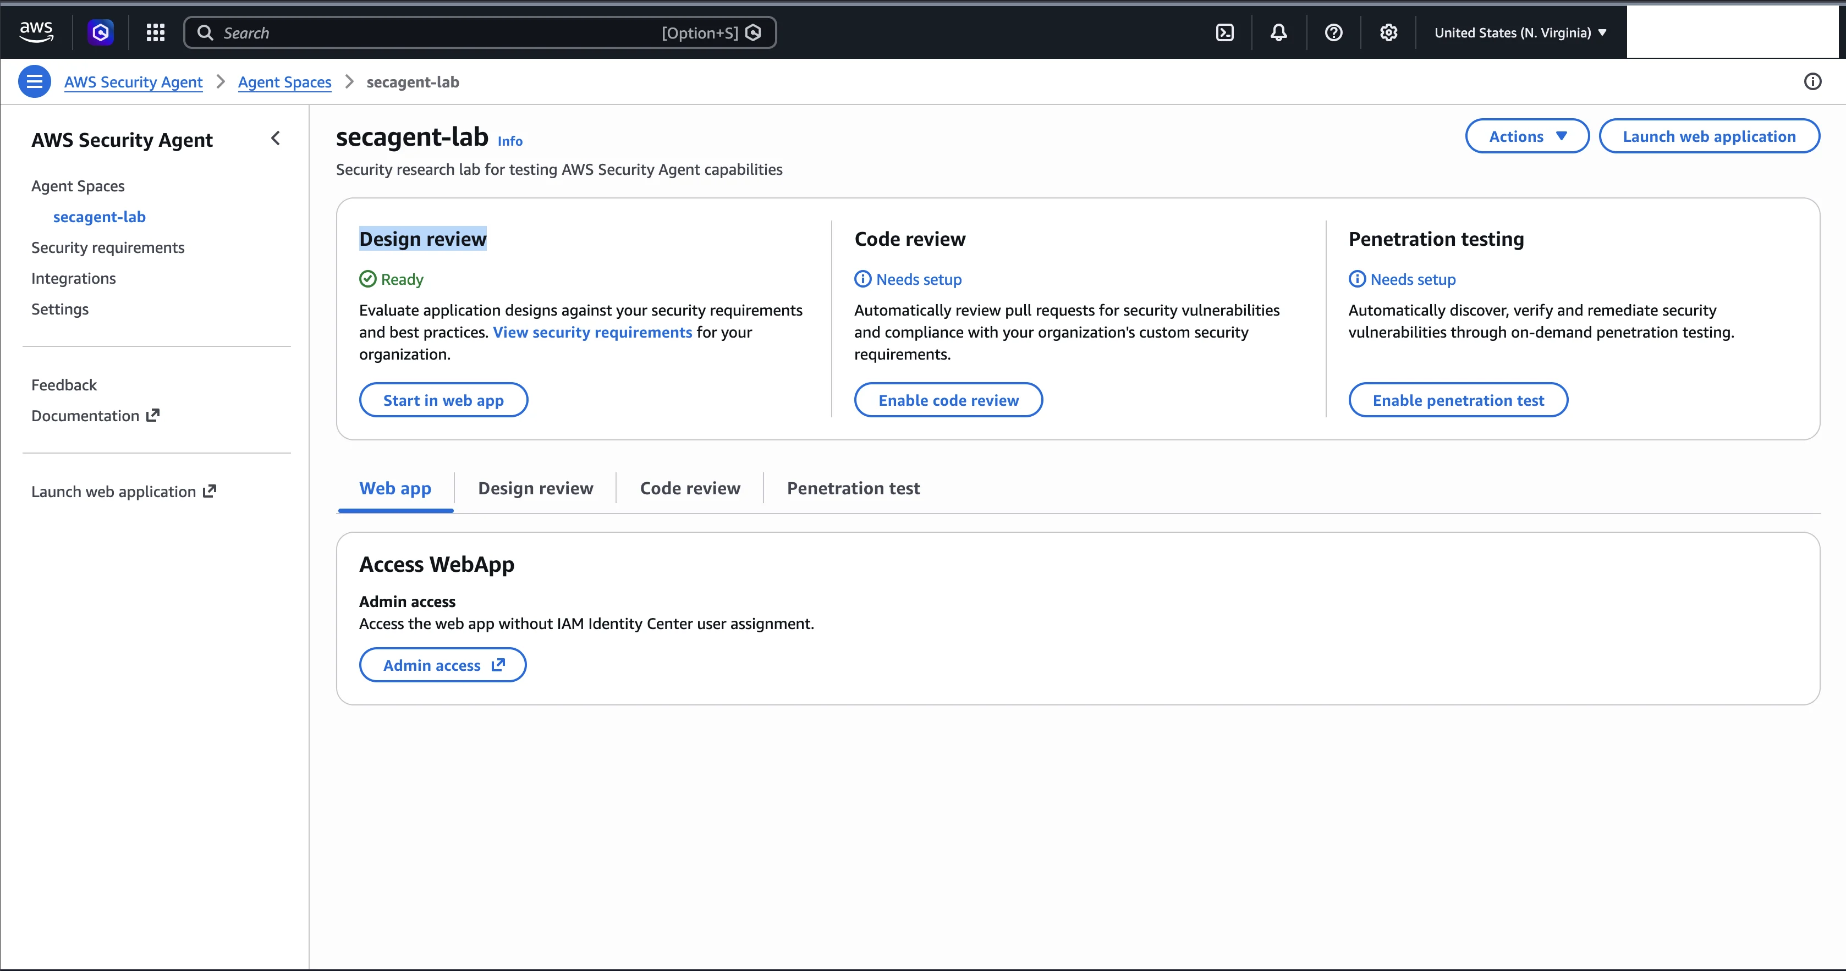Click the Agent Spaces breadcrumb
1846x971 pixels.
[284, 82]
